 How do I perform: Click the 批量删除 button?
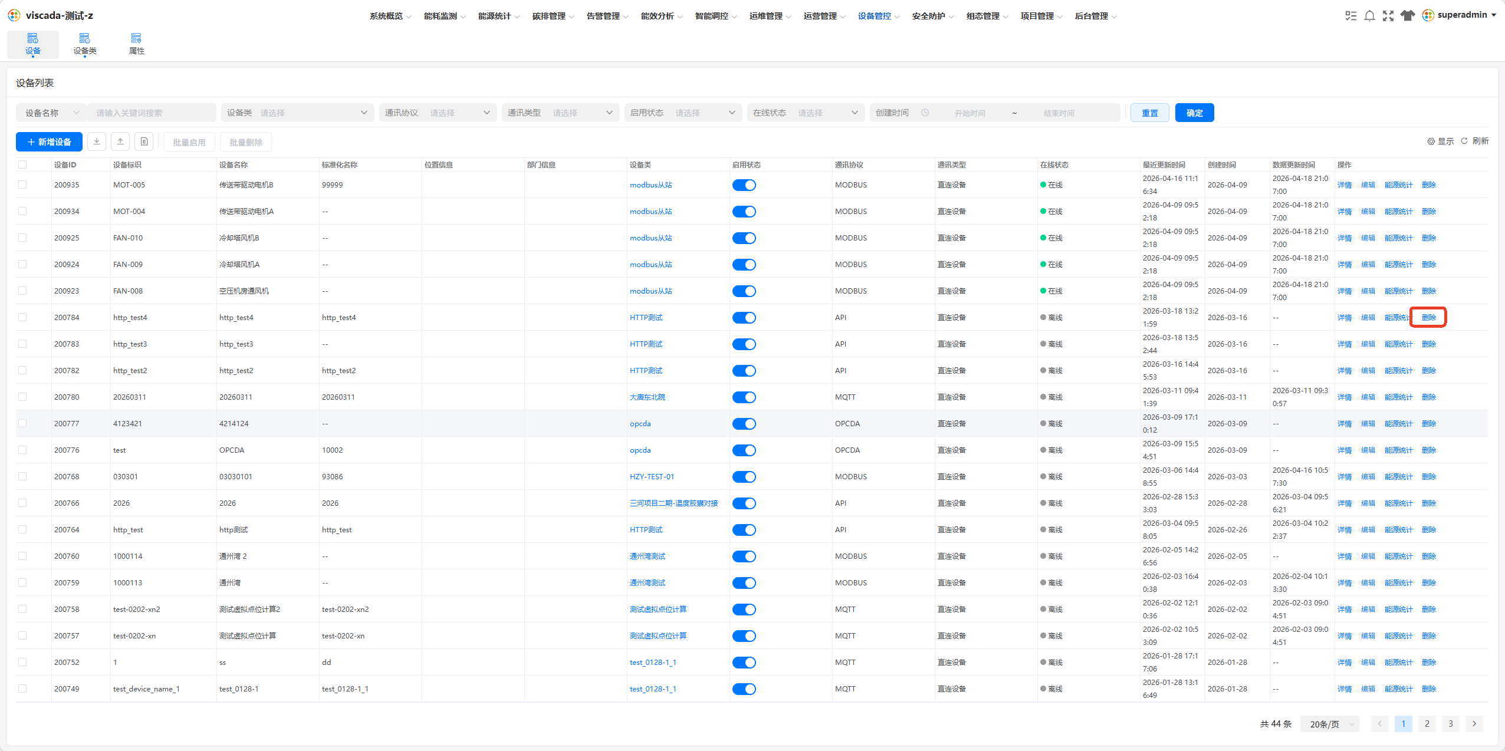(x=246, y=142)
